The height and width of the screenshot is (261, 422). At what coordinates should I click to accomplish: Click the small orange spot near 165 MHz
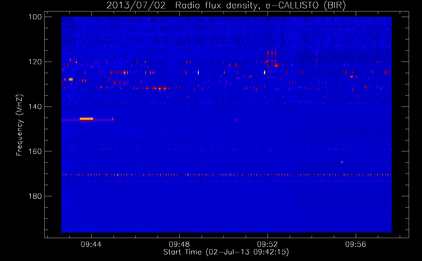click(342, 162)
